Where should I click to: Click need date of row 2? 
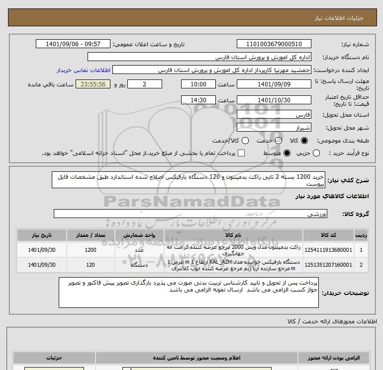point(42,265)
